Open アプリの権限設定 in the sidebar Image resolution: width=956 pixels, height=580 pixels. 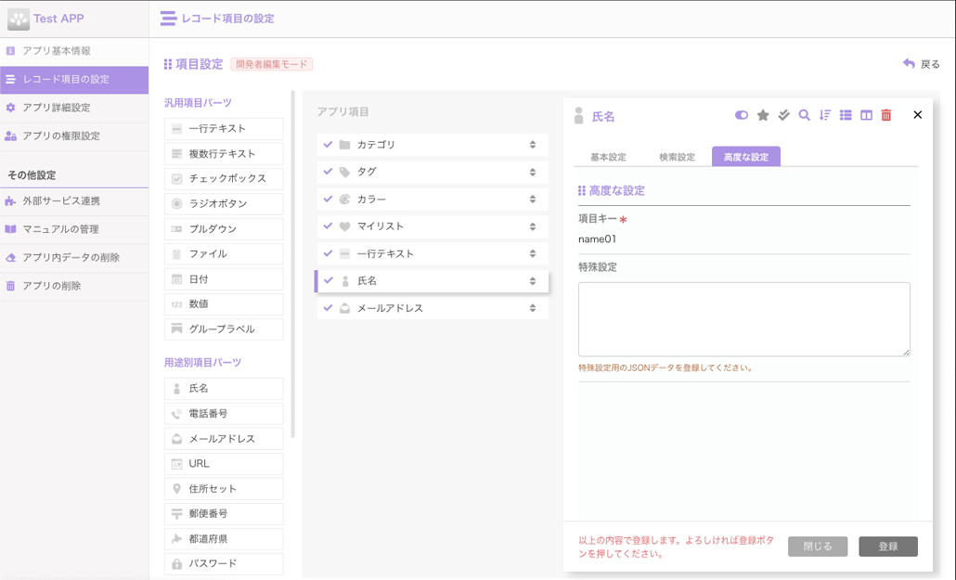point(74,136)
